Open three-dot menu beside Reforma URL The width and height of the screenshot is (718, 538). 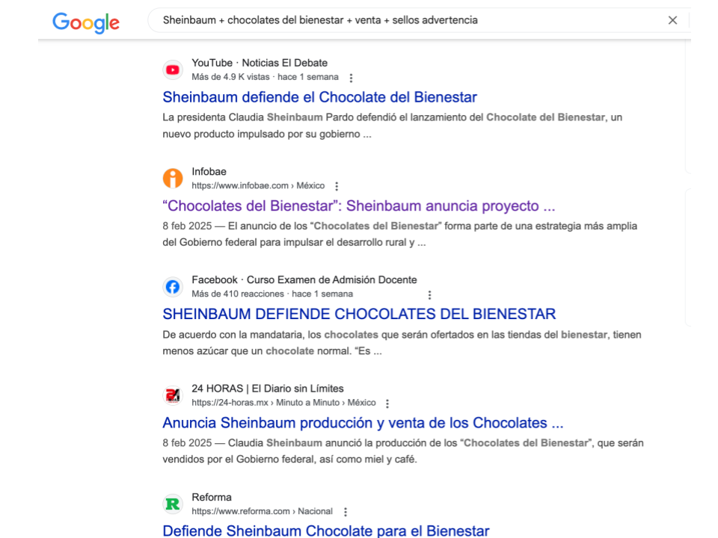(346, 512)
